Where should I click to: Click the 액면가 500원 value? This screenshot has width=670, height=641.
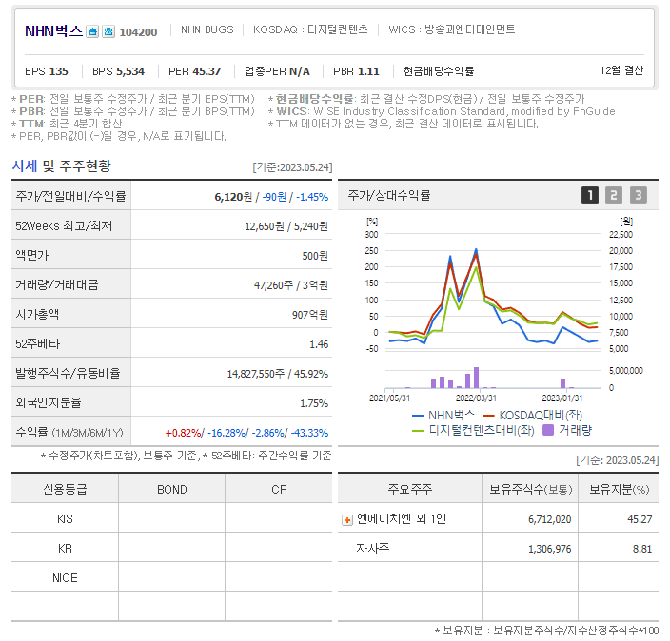point(315,256)
